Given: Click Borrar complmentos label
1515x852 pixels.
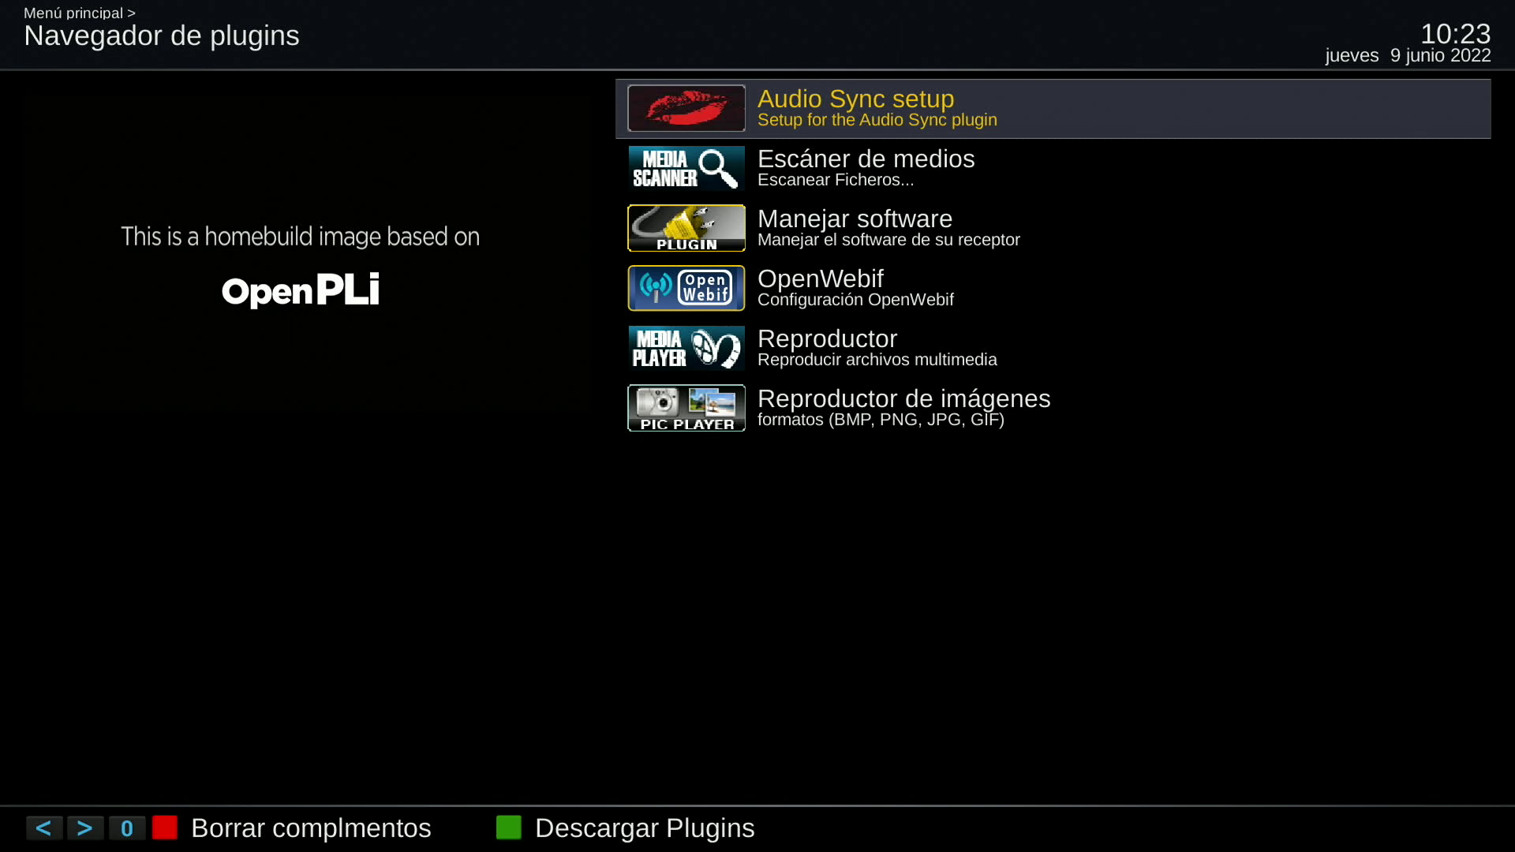Looking at the screenshot, I should tap(311, 828).
